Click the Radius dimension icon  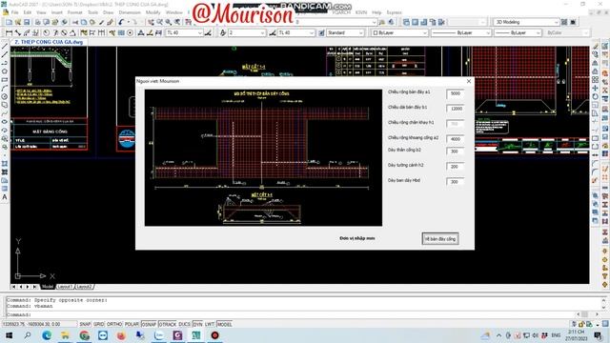click(x=47, y=33)
